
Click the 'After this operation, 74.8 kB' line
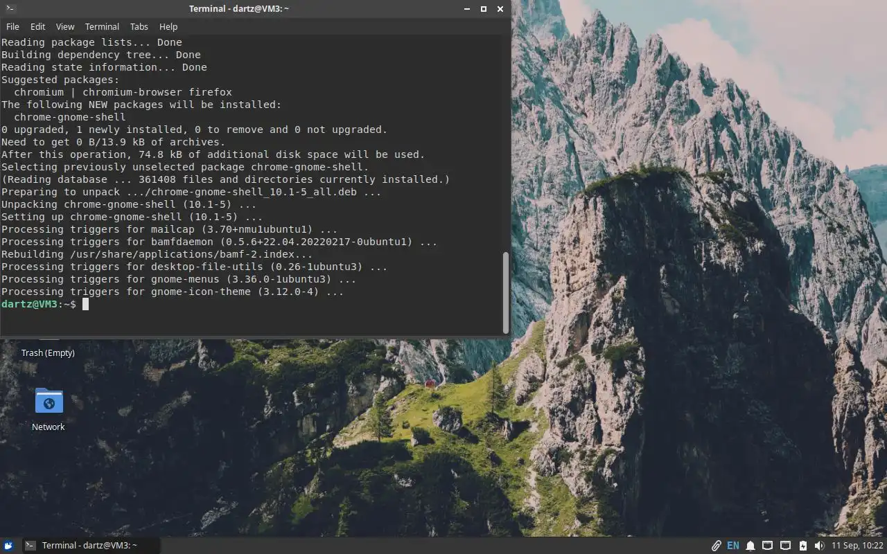(x=213, y=154)
